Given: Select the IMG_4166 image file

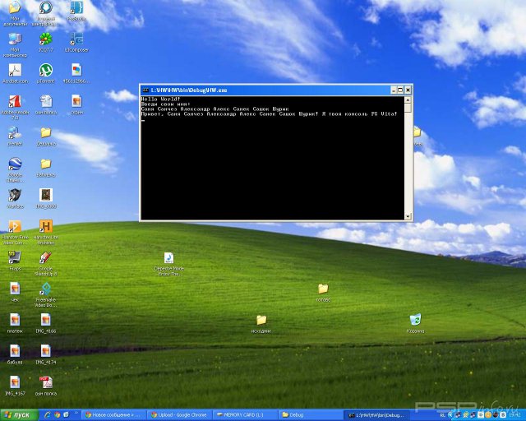Looking at the screenshot, I should point(46,320).
